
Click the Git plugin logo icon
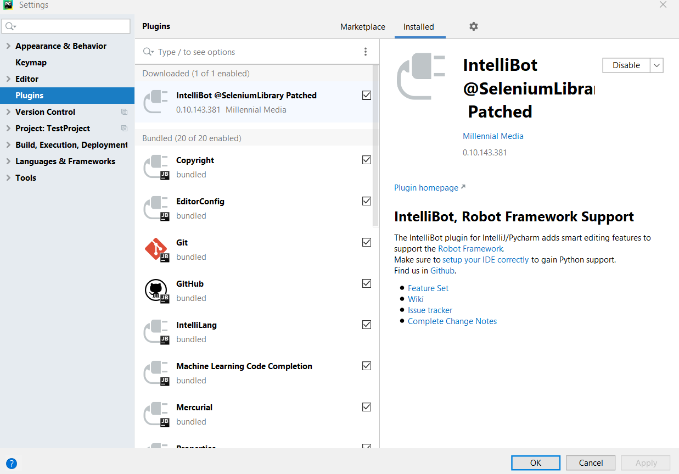pos(156,249)
